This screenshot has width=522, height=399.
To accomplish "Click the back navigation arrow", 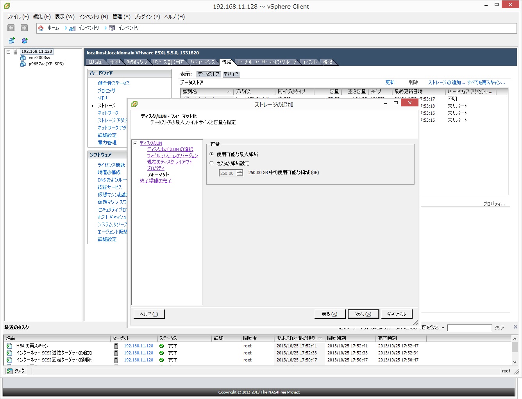I will click(x=11, y=28).
